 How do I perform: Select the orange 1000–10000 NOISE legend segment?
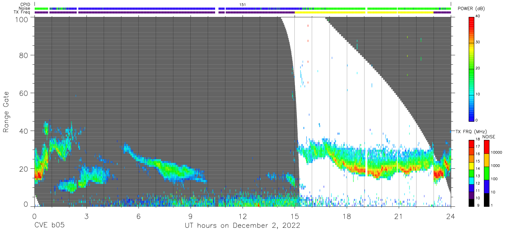tap(486, 160)
